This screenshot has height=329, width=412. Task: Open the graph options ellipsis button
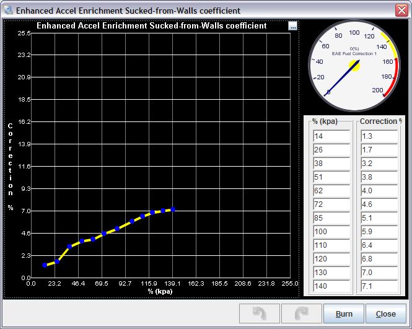[292, 26]
